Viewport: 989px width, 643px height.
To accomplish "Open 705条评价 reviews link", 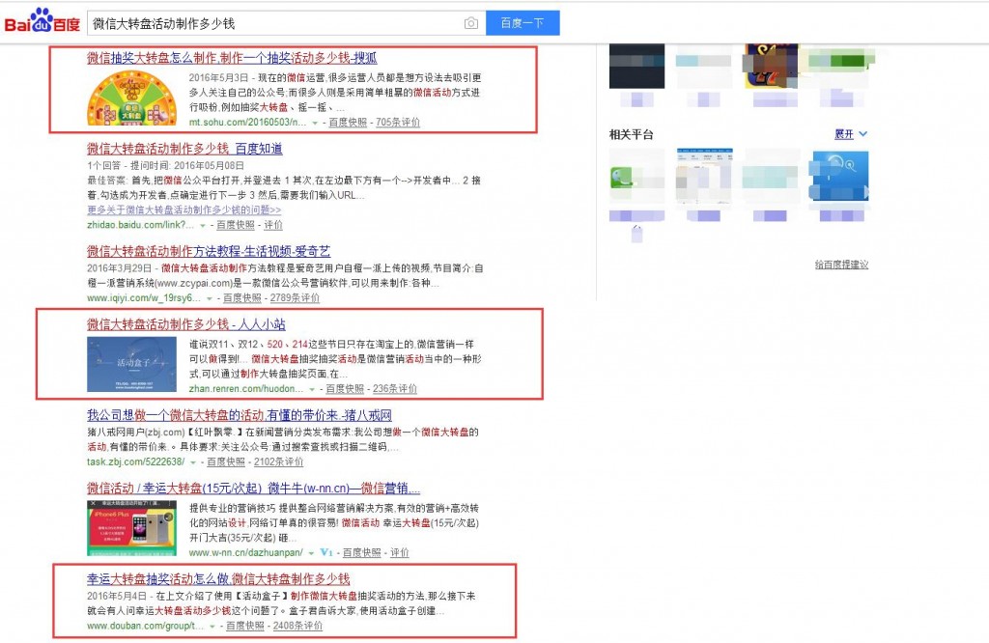I will (397, 123).
